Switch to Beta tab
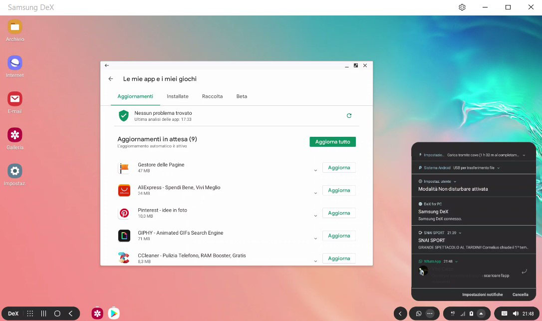 (242, 96)
